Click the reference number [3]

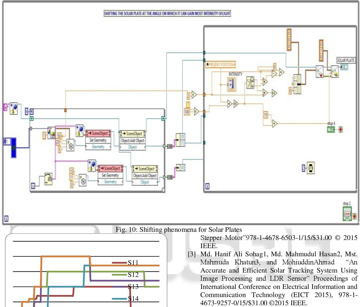[x=192, y=254]
